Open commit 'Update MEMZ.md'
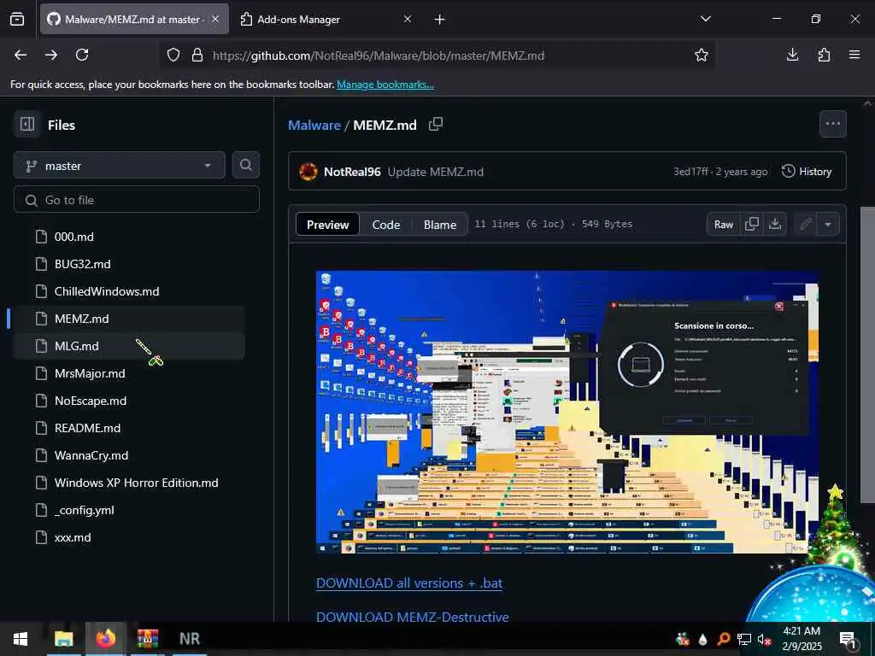Image resolution: width=875 pixels, height=656 pixels. [x=435, y=172]
